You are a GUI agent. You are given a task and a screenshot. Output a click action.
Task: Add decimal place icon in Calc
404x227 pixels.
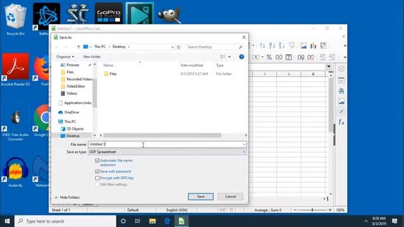pos(300,57)
